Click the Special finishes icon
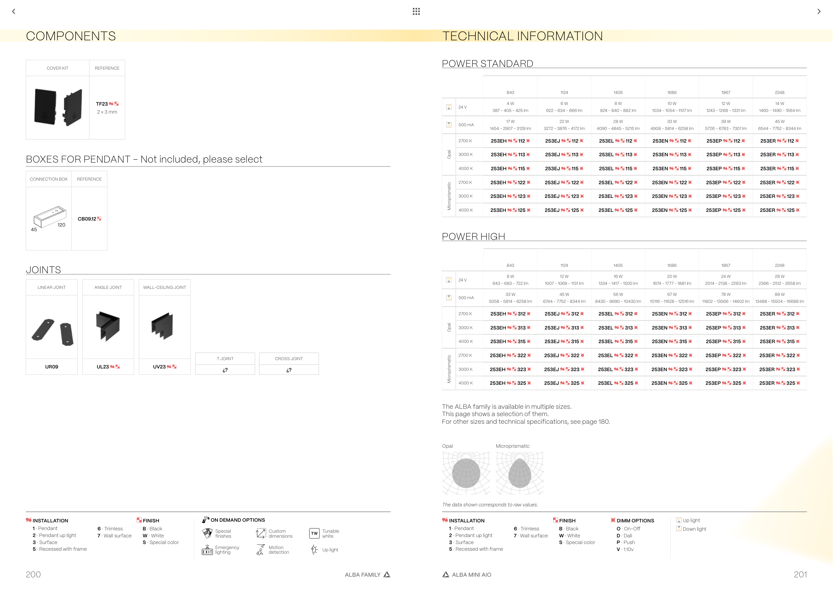The width and height of the screenshot is (833, 589). 207,533
